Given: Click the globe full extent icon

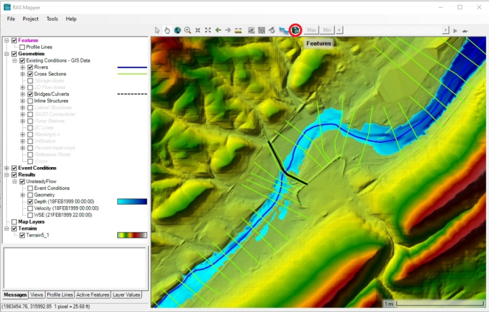Looking at the screenshot, I should (x=177, y=30).
